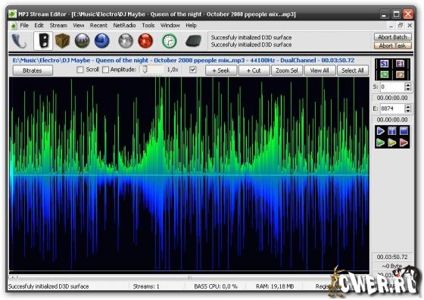
Task: Open the green clock toolbar icon
Action: coord(170,41)
